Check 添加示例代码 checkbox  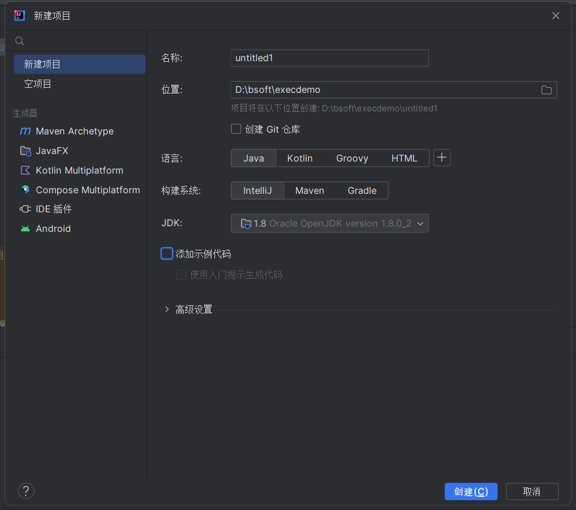(167, 254)
